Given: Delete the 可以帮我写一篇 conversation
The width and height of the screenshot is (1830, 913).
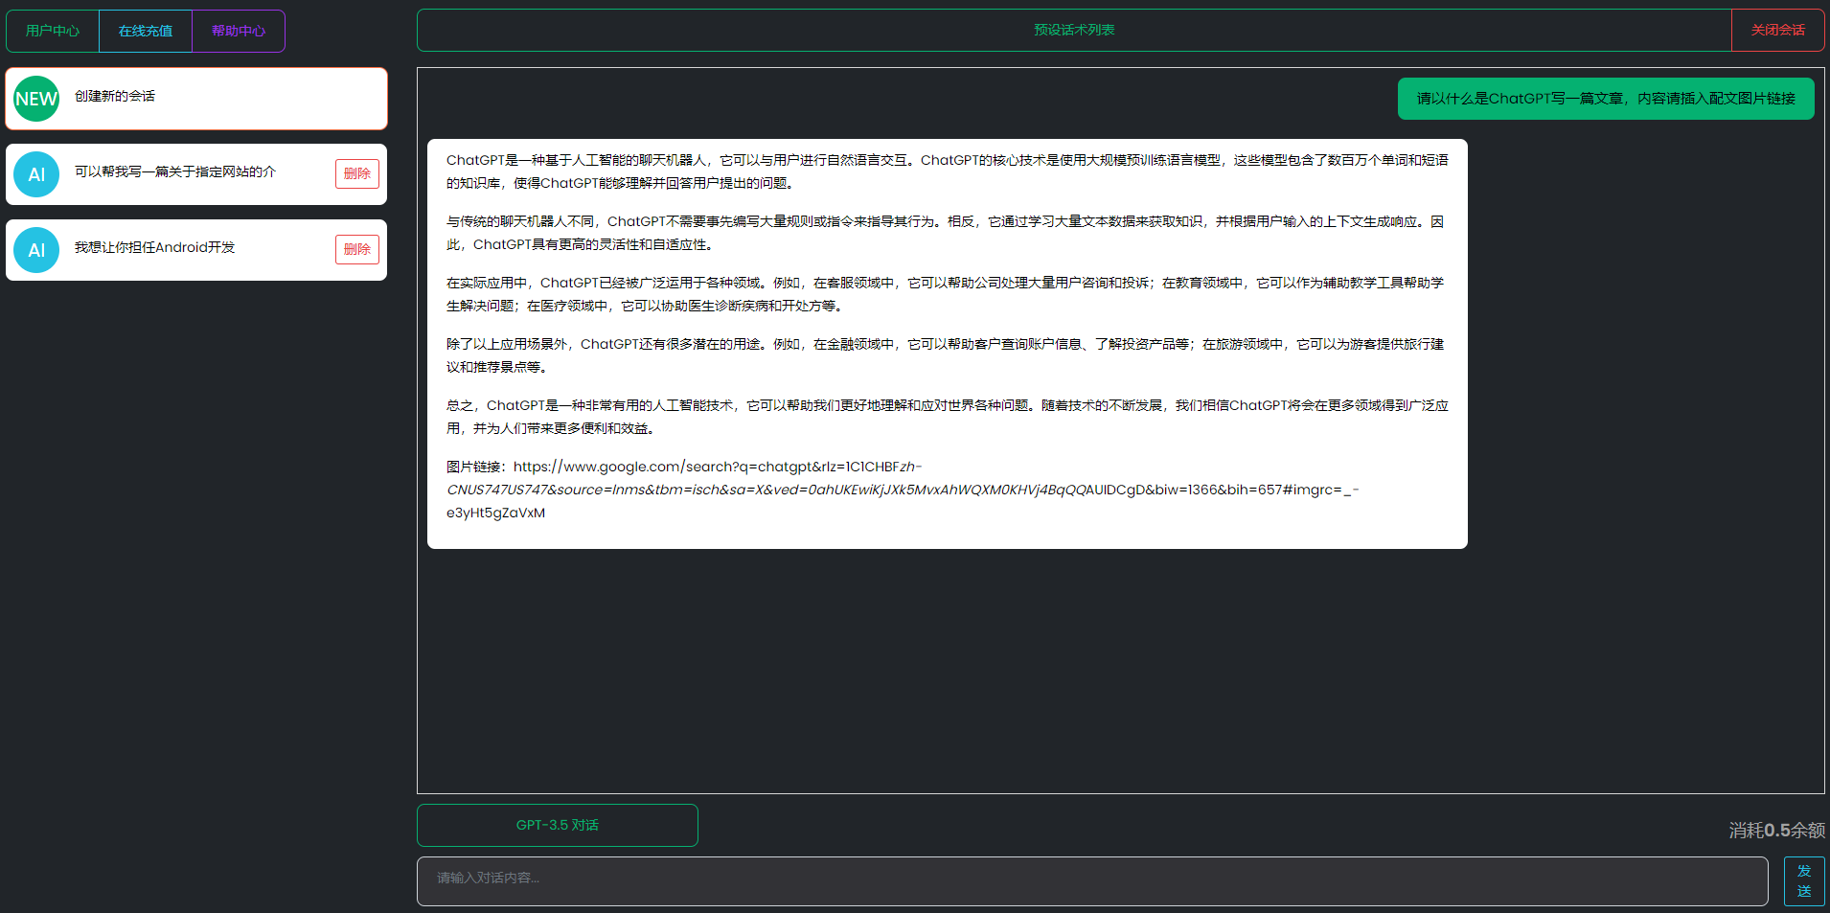Looking at the screenshot, I should click(357, 173).
